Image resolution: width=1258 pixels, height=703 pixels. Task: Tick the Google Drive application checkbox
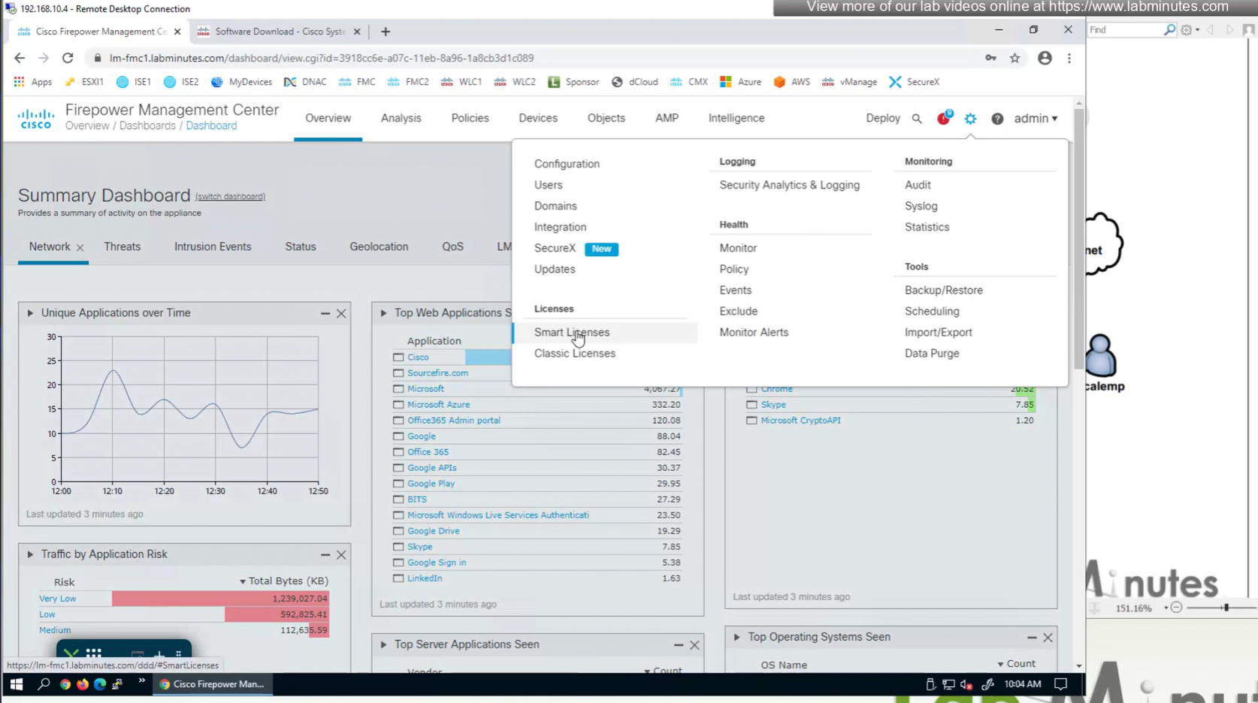(398, 531)
